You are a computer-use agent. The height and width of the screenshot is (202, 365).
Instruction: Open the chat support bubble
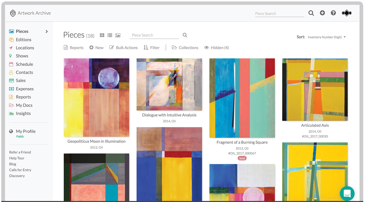347,193
